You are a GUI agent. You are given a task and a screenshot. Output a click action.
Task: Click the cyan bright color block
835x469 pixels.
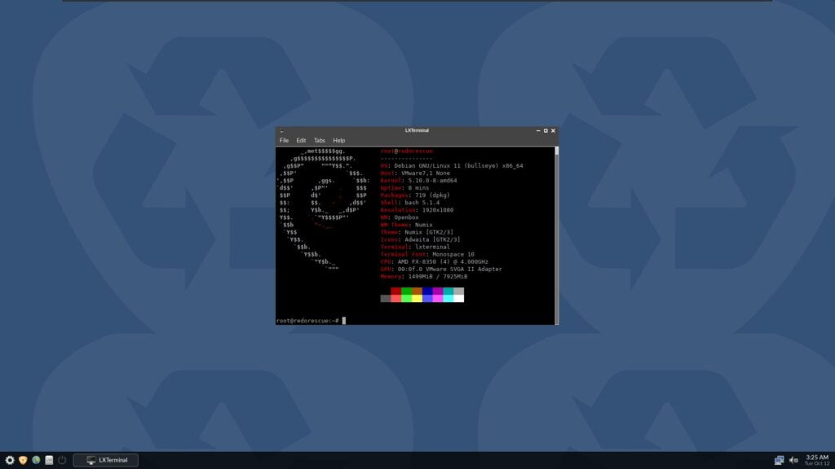coord(448,298)
